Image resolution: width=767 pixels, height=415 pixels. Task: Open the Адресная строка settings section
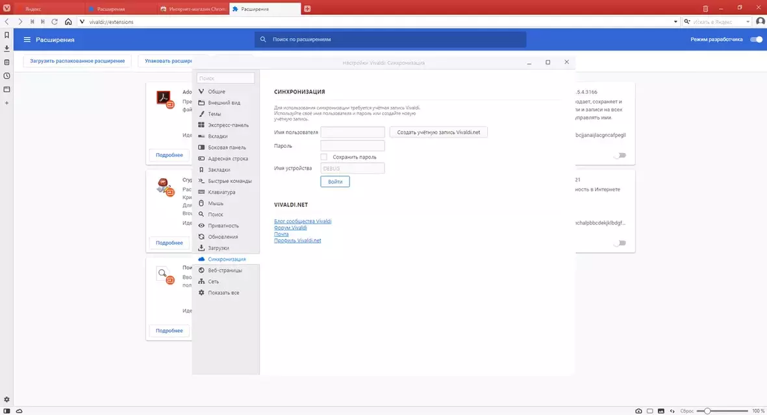[226, 159]
